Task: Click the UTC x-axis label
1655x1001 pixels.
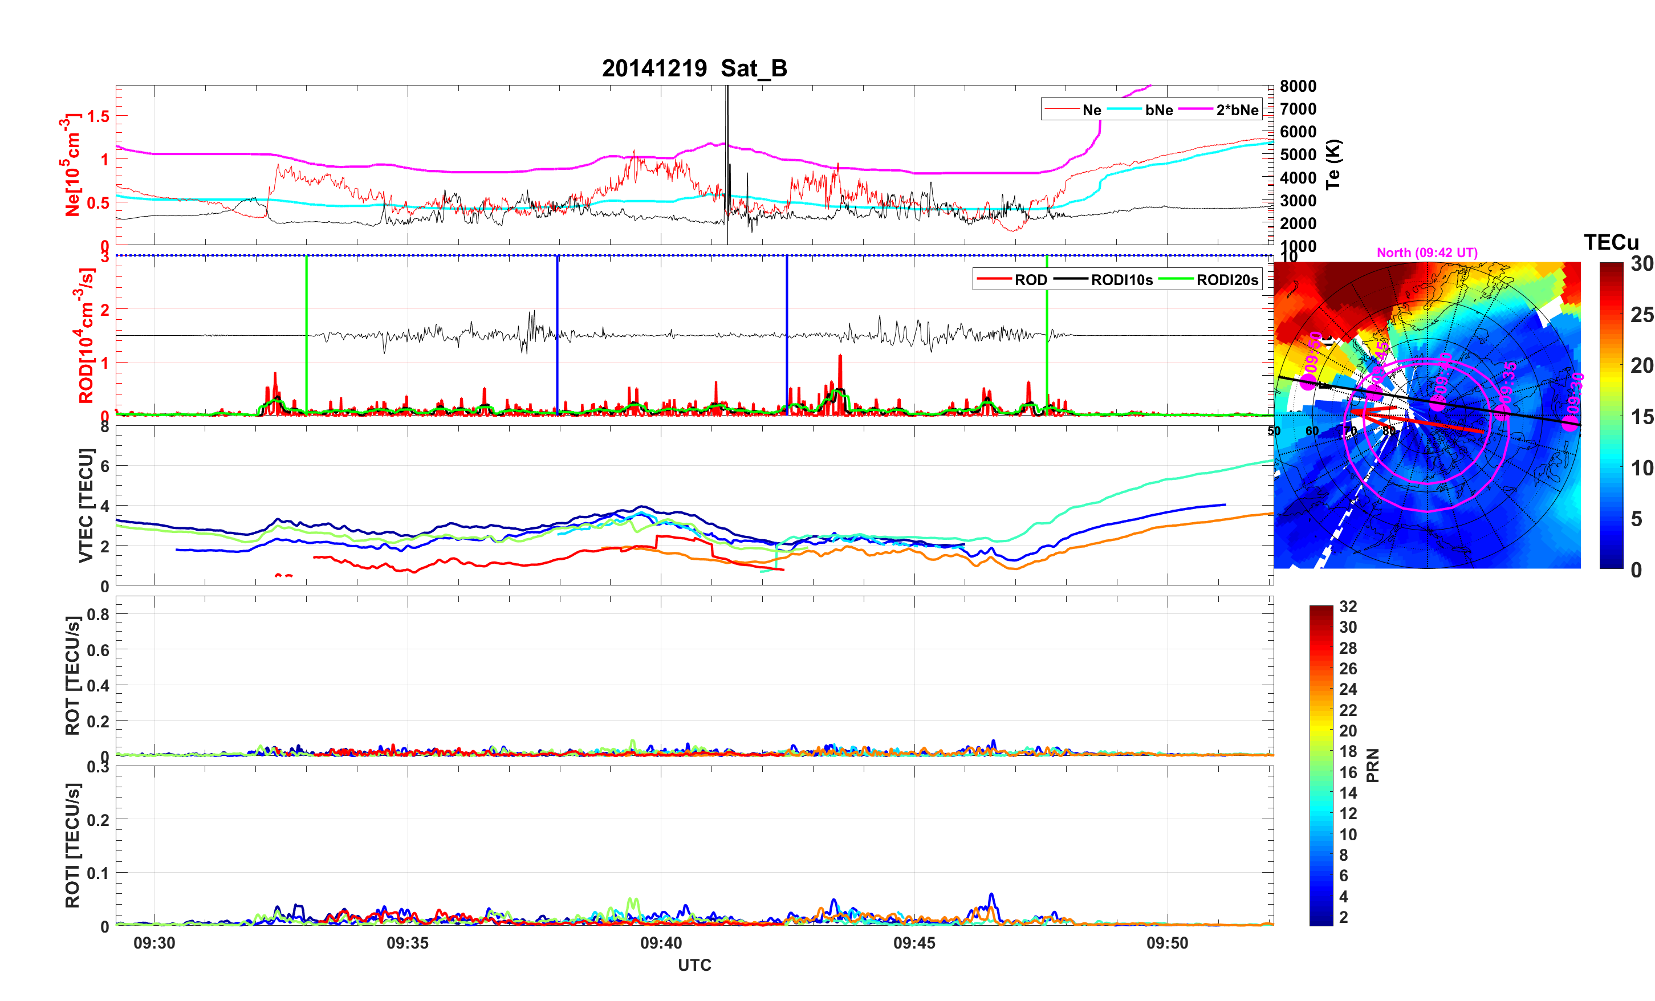Action: click(x=694, y=965)
